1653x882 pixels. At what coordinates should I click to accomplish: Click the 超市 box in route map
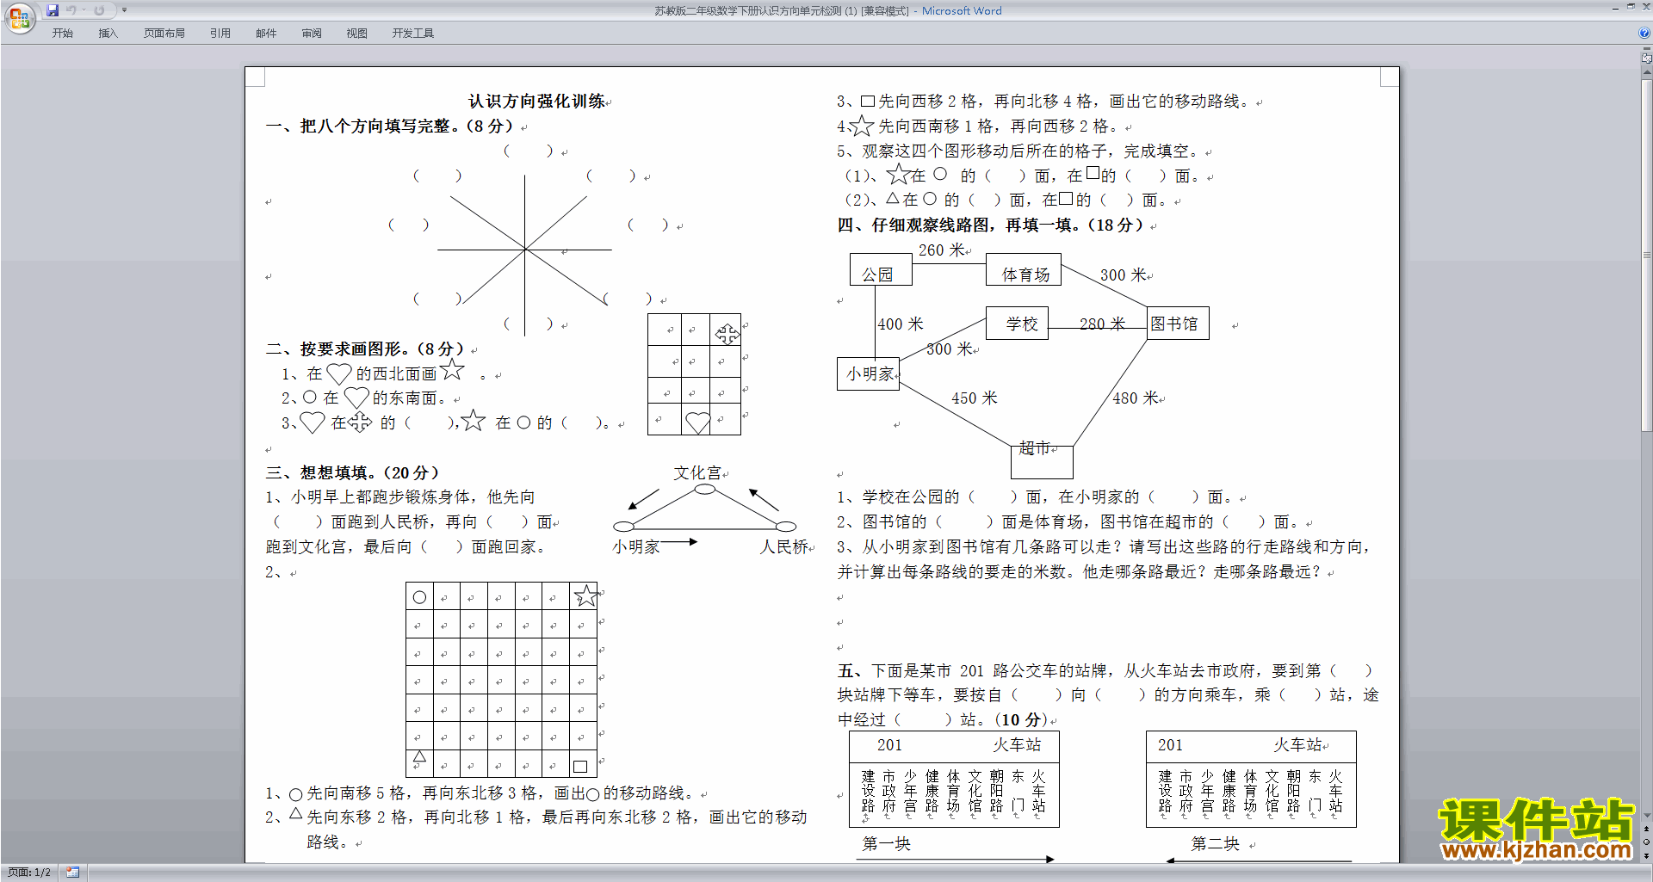click(1042, 462)
